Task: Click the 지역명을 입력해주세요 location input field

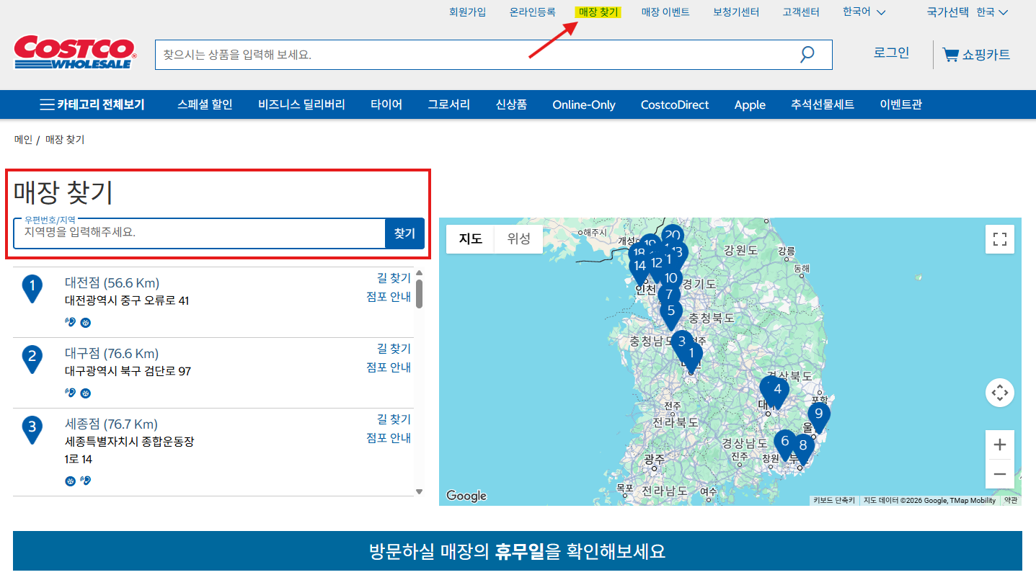Action: pyautogui.click(x=200, y=233)
